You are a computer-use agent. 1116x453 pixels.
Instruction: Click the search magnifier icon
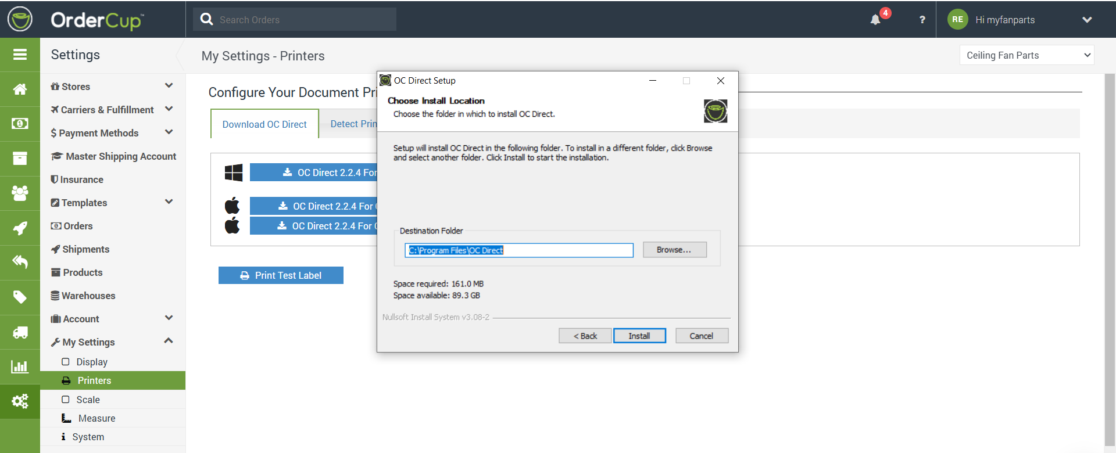(206, 19)
